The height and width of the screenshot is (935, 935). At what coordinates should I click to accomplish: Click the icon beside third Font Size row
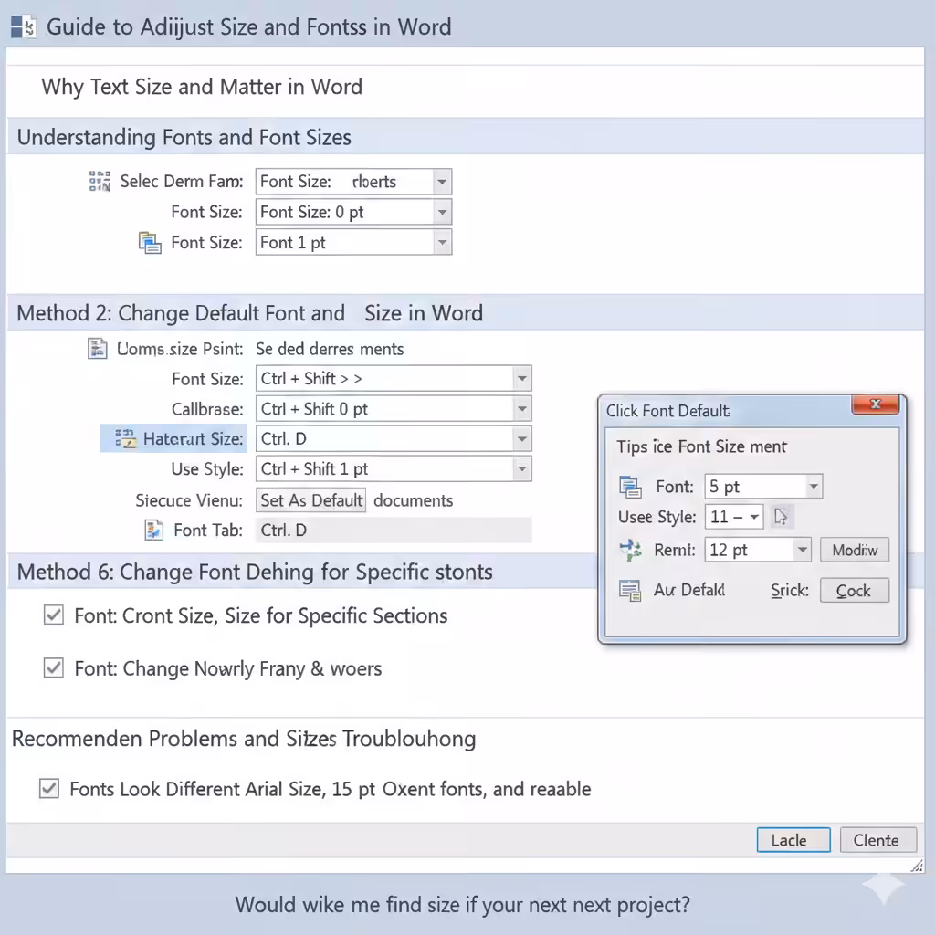pos(150,243)
